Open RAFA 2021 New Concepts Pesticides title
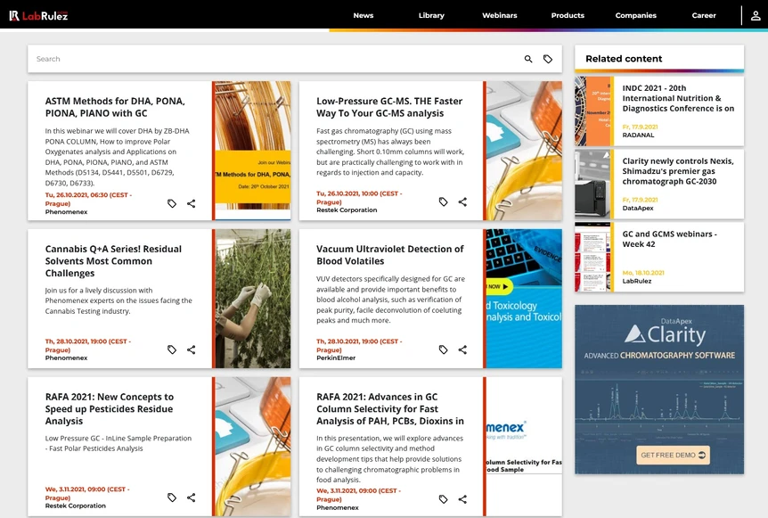768x518 pixels. [110, 408]
